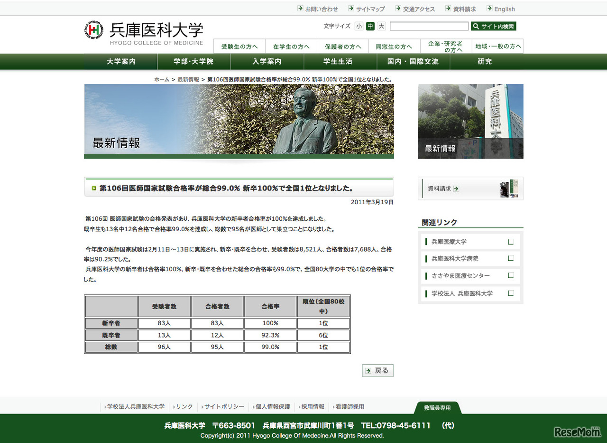Select the 小 font size option
The image size is (607, 443).
coord(359,26)
